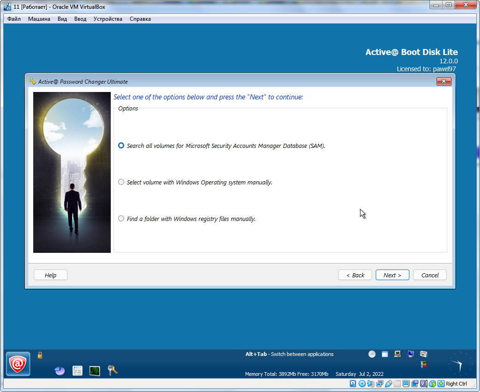Launch the hex editor binary icon
Image resolution: width=480 pixels, height=392 pixels.
click(x=78, y=370)
